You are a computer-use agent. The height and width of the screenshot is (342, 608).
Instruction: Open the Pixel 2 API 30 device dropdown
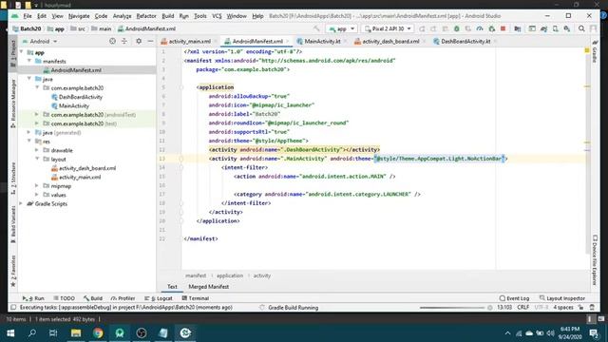click(388, 28)
